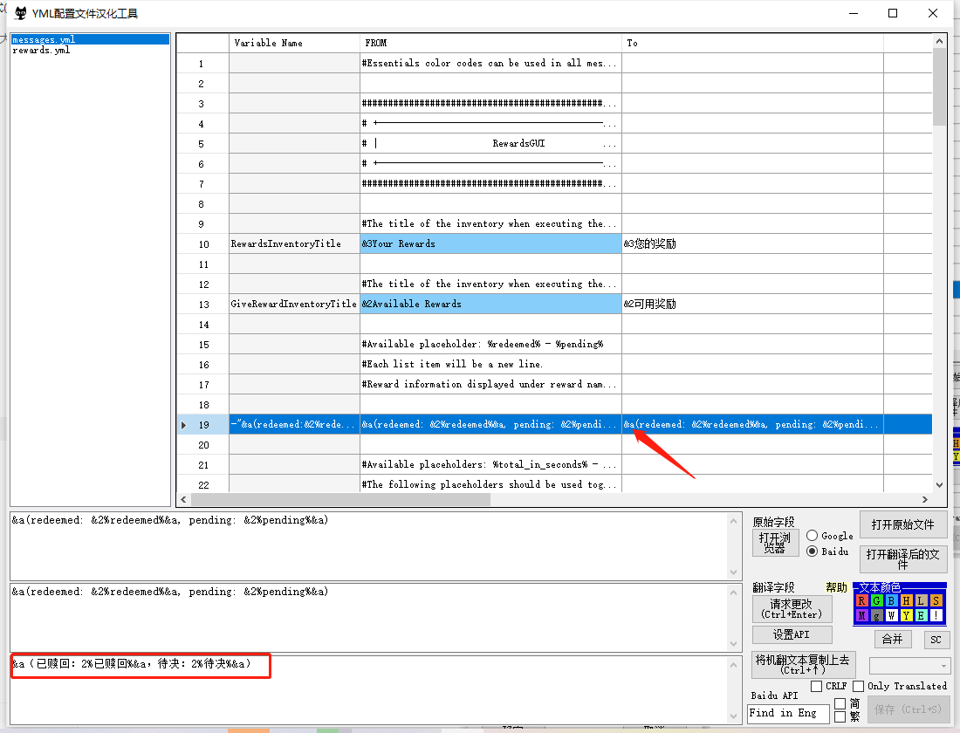Choose the yellow Y text color swatch

[x=906, y=615]
